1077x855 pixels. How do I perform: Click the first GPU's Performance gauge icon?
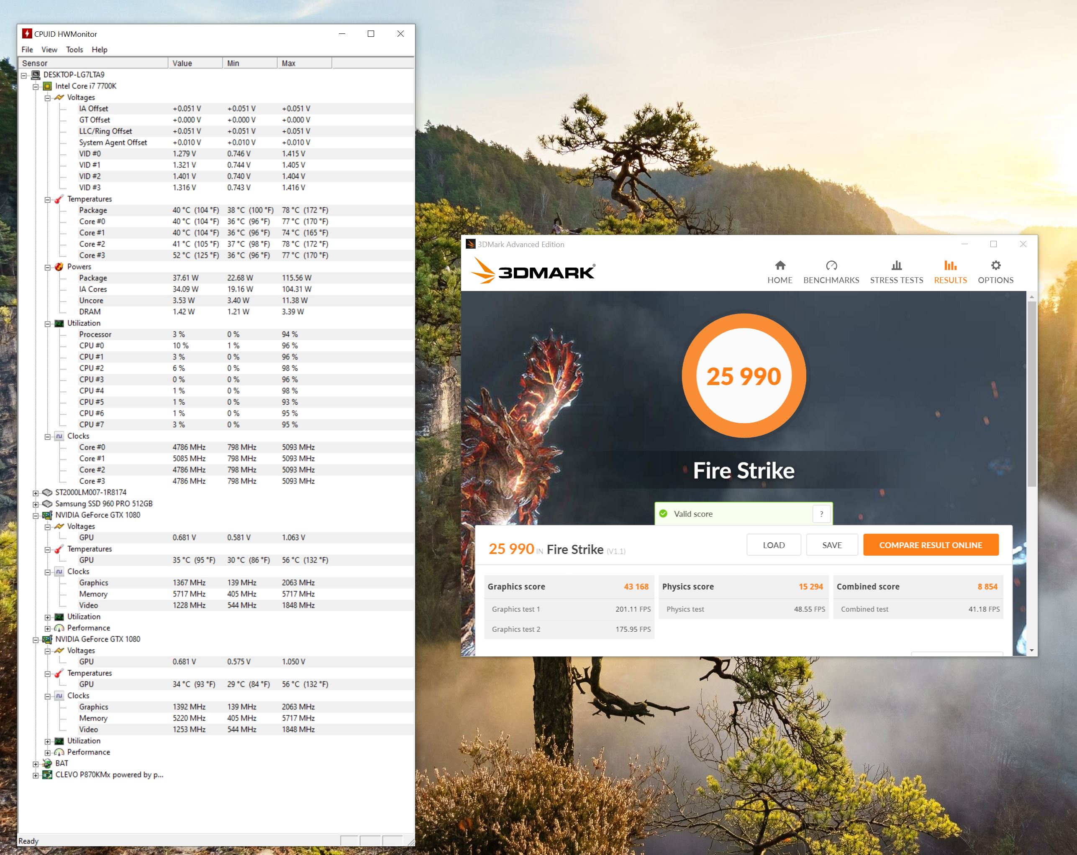point(59,628)
